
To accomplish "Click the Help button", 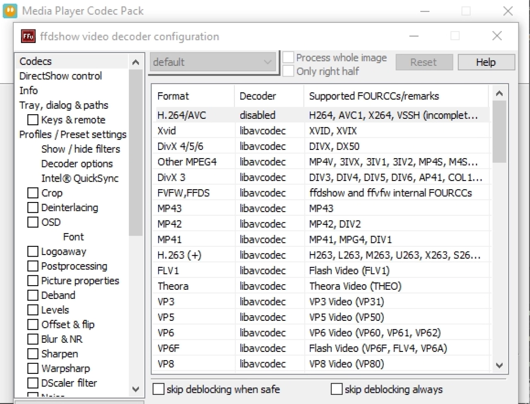I will click(487, 62).
